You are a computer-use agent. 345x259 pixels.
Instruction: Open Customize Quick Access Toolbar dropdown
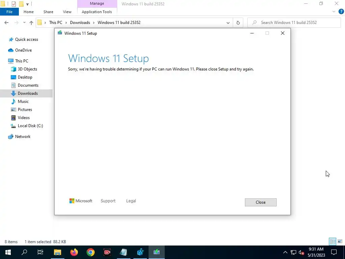[27, 4]
